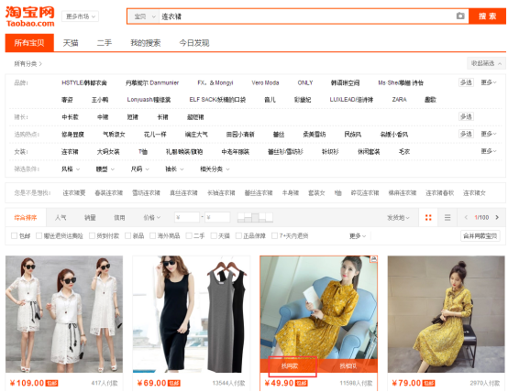Click the minimum price input field
The image size is (508, 392).
coord(187,218)
